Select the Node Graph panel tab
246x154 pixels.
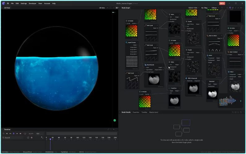point(126,8)
